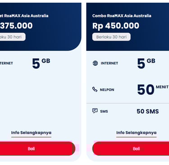The height and width of the screenshot is (165, 169).
Task: Open Info Selengkapnya for the Combo package
Action: pos(137,133)
